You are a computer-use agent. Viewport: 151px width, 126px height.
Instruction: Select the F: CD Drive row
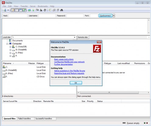click(26, 77)
